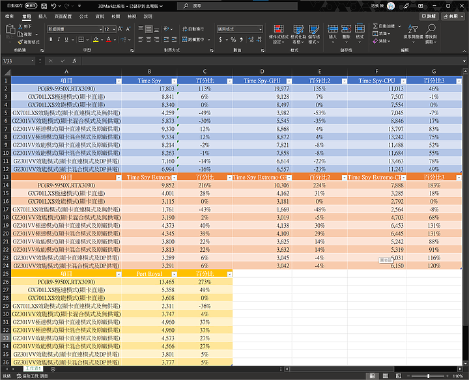Open the File (檔案) menu
The width and height of the screenshot is (469, 380).
9,16
